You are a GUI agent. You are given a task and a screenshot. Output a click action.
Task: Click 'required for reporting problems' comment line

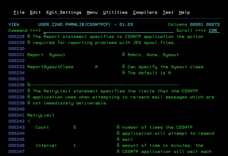[102, 43]
